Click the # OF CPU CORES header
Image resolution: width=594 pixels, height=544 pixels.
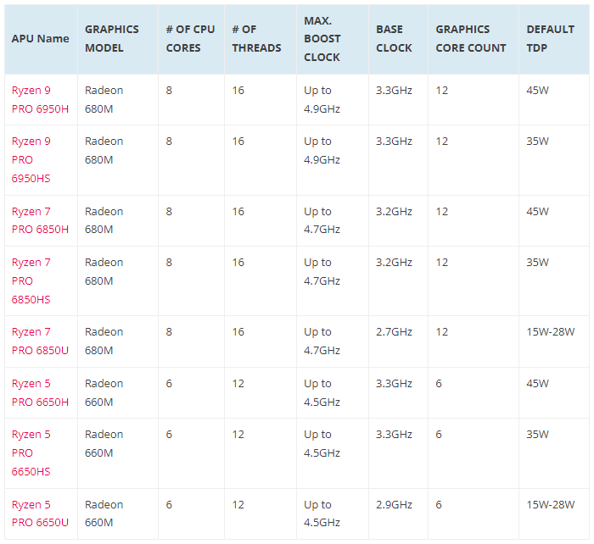[190, 39]
